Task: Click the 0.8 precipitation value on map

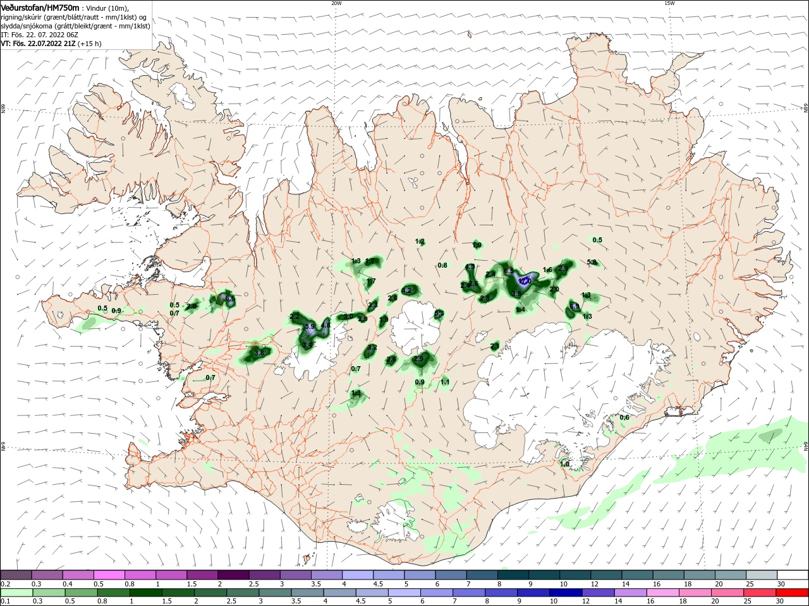Action: (442, 265)
